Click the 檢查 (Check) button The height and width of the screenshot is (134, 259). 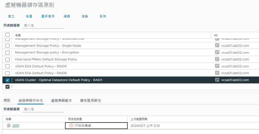coord(29,16)
